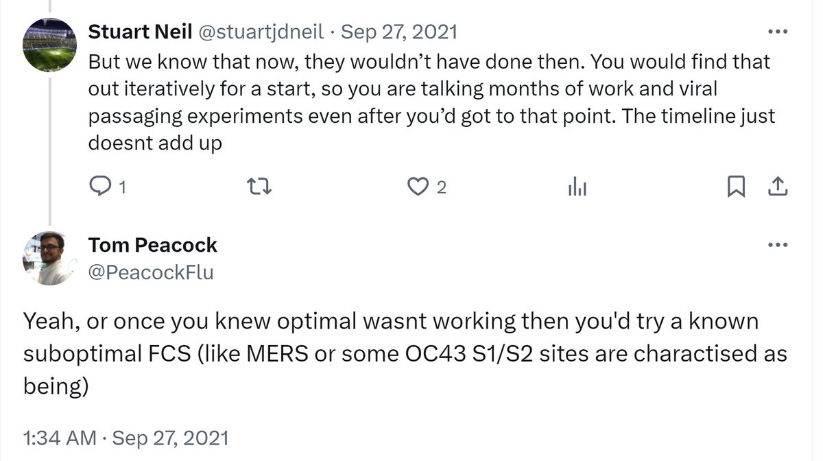View analytics for Stuart Neil's tweet
Image resolution: width=823 pixels, height=461 pixels.
(576, 187)
